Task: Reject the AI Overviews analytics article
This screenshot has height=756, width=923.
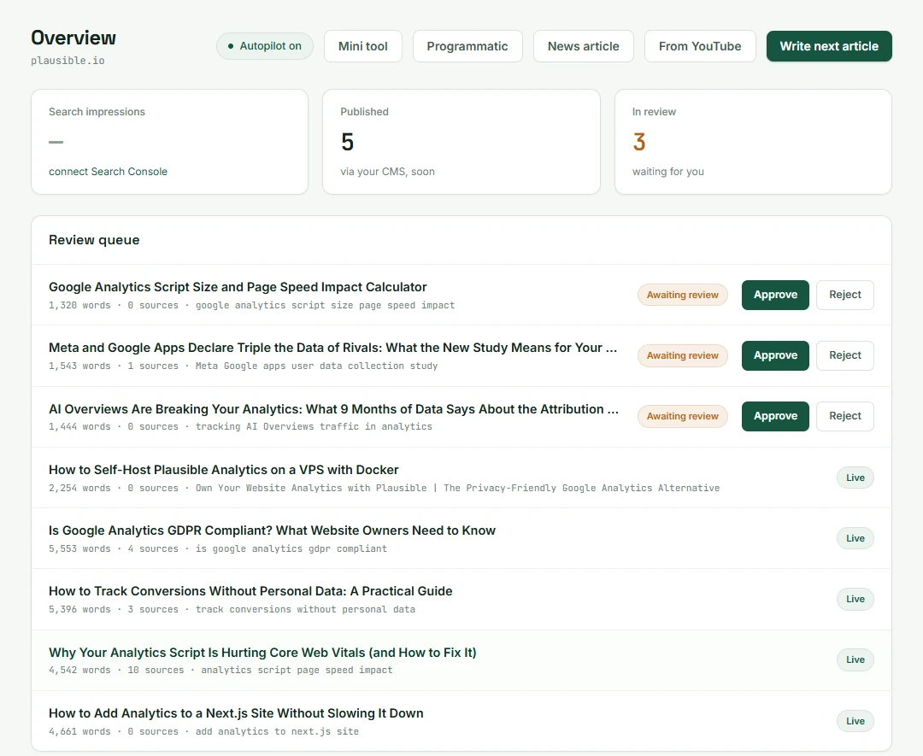Action: point(844,416)
